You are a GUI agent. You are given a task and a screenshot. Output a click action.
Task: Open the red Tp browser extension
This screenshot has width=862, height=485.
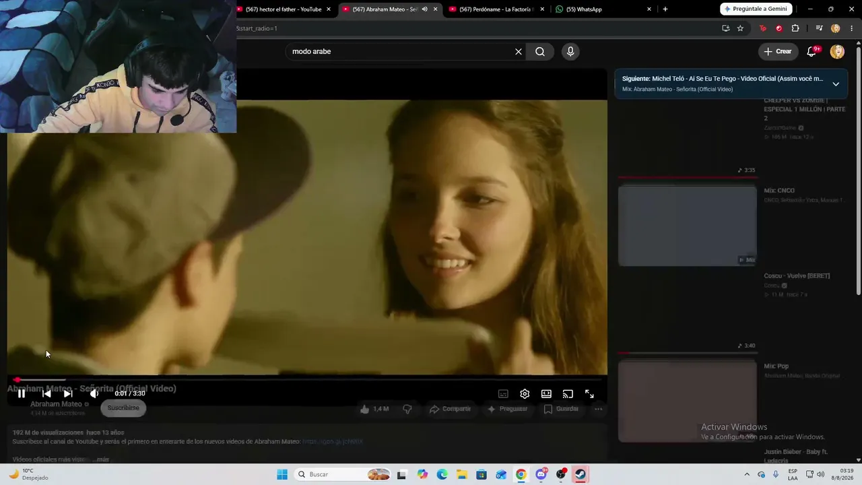763,28
